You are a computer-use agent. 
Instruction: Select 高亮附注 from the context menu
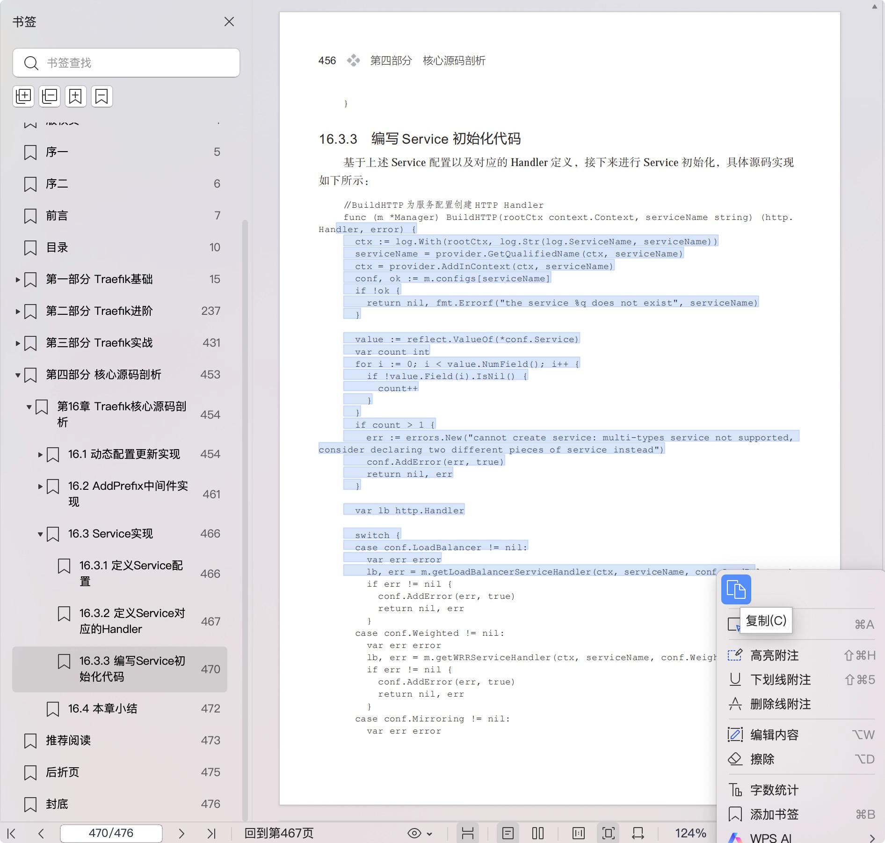[774, 655]
